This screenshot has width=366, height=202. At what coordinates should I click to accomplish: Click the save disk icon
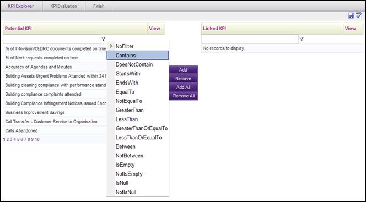(x=351, y=15)
